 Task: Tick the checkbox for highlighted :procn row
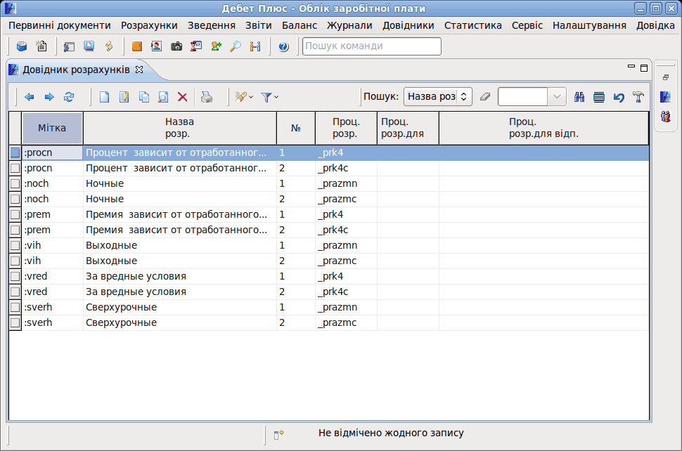(15, 152)
